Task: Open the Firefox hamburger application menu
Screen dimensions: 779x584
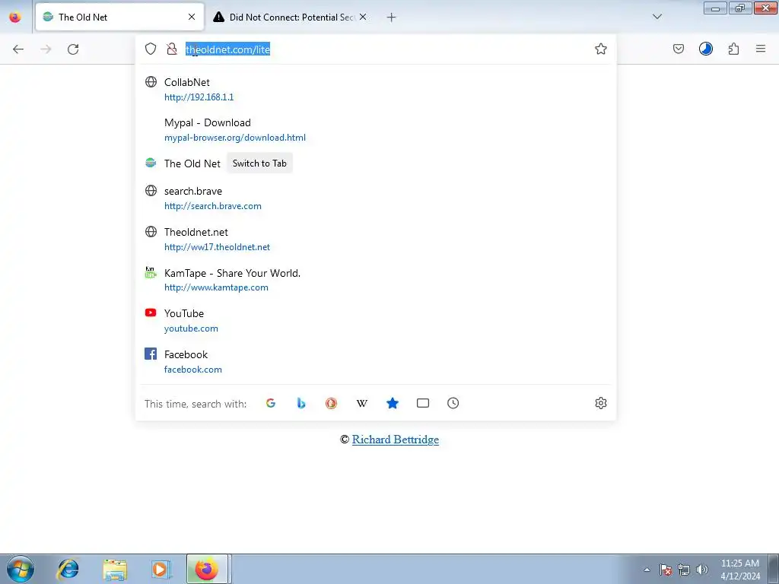Action: 761,49
